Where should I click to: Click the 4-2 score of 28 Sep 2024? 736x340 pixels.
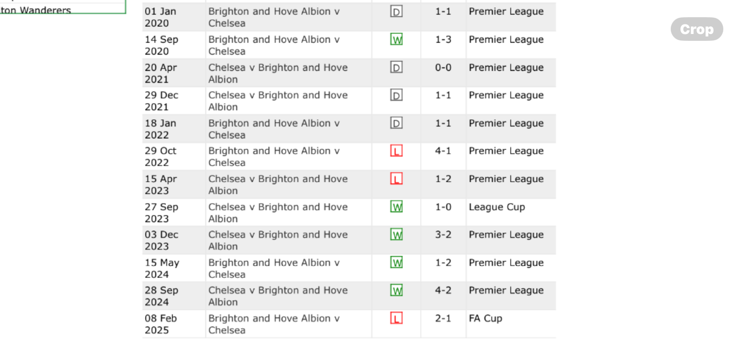tap(443, 291)
